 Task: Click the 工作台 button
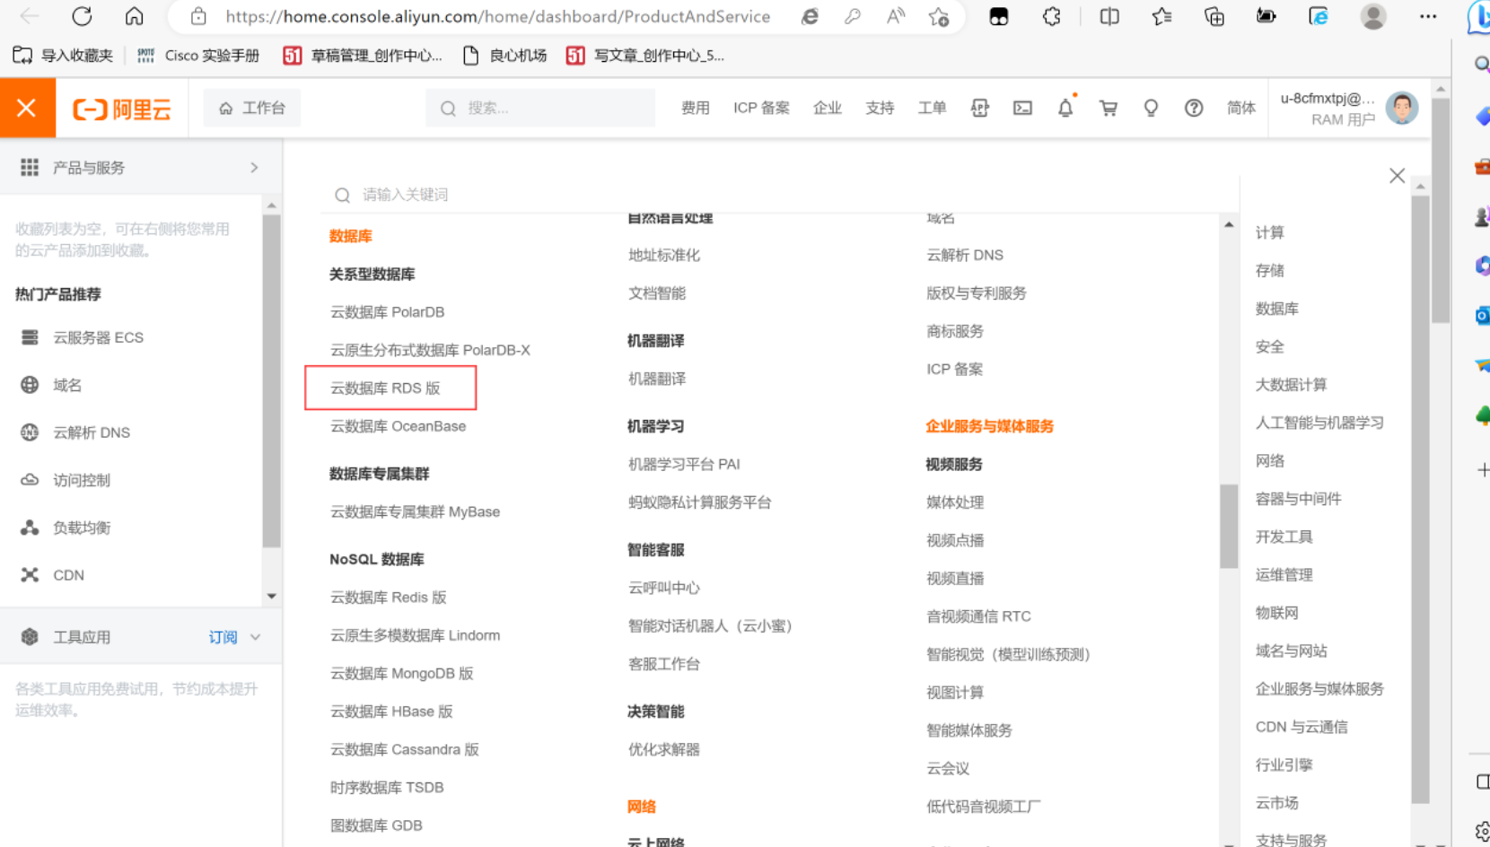click(x=252, y=108)
